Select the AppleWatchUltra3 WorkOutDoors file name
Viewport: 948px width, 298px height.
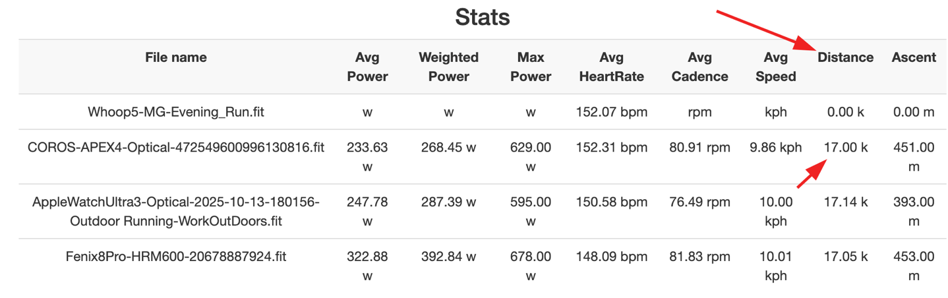(176, 212)
